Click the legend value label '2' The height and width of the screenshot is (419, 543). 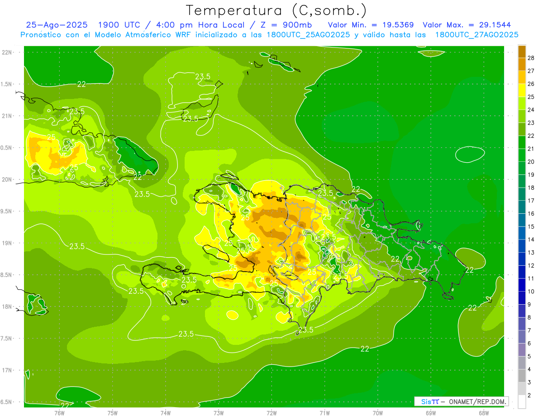[529, 395]
